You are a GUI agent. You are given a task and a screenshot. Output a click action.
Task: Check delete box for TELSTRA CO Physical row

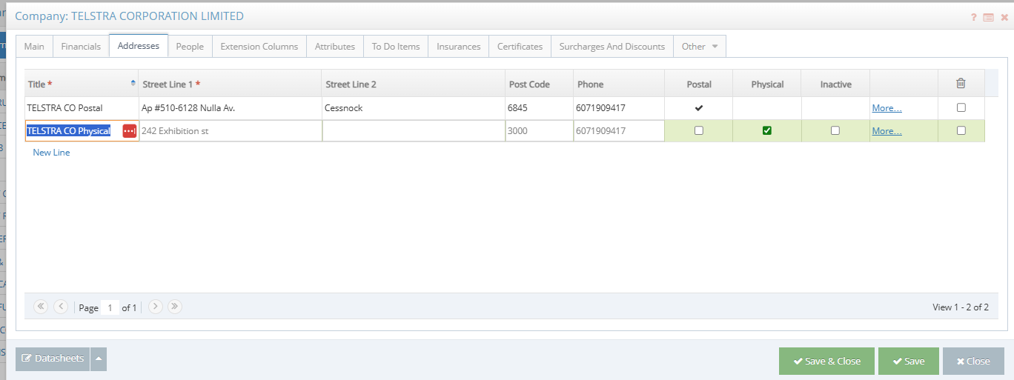pos(961,130)
